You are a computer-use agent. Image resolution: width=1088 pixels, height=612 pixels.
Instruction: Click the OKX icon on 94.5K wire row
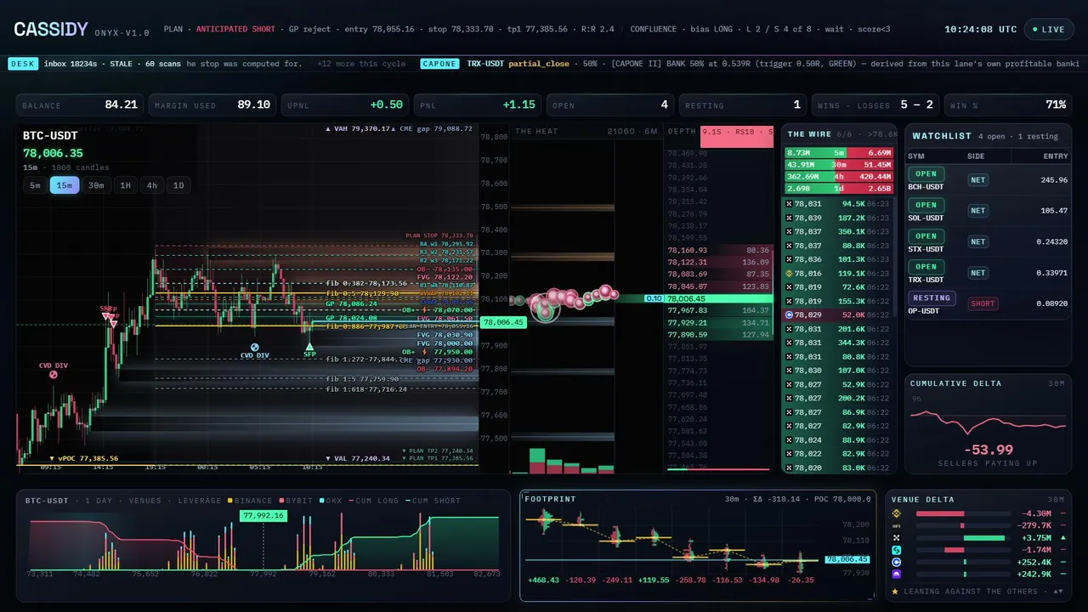tap(789, 204)
